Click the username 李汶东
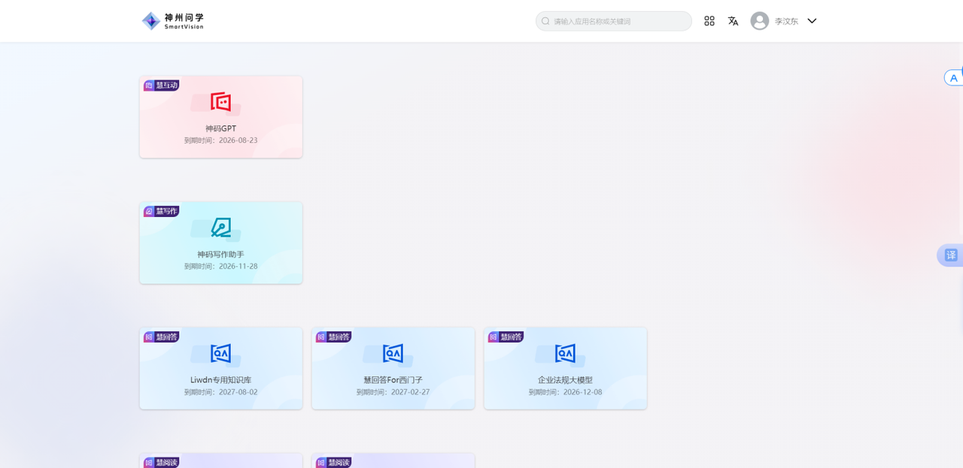 click(786, 22)
